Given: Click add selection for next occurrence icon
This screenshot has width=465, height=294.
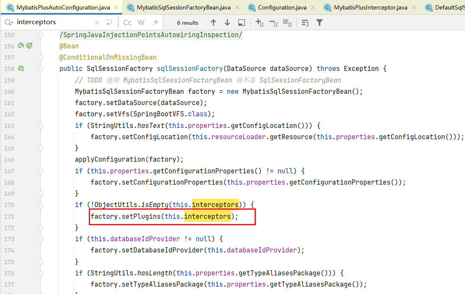Looking at the screenshot, I should point(260,22).
